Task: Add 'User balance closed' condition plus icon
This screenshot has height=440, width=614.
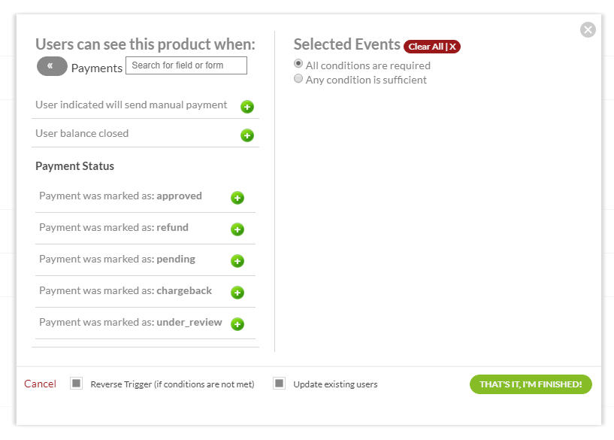Action: point(247,135)
